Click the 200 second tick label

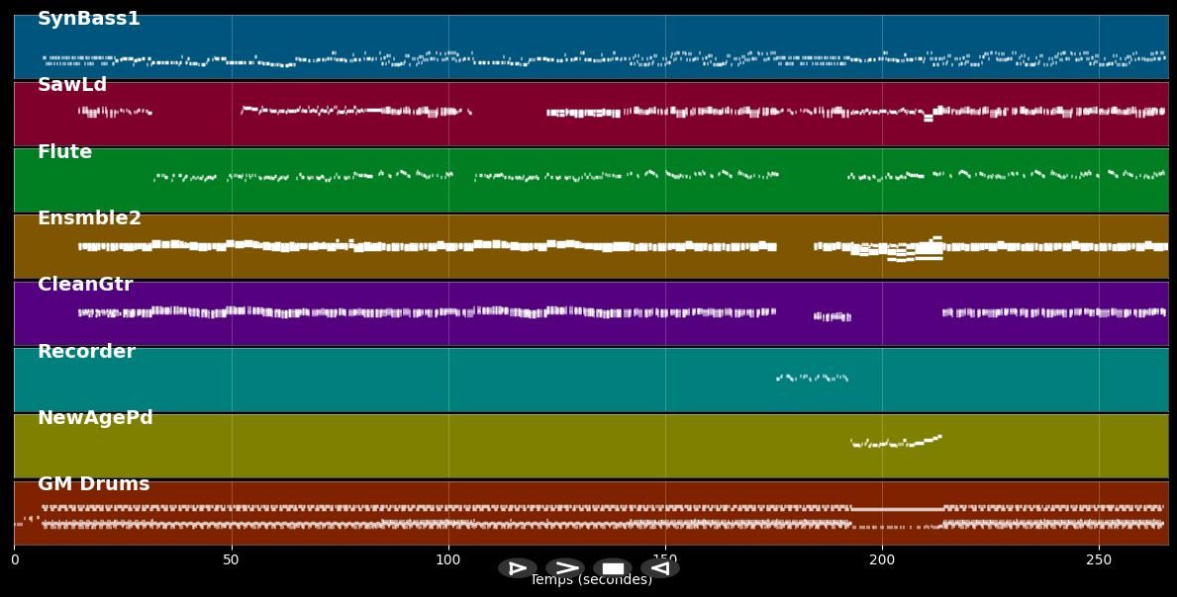[882, 560]
